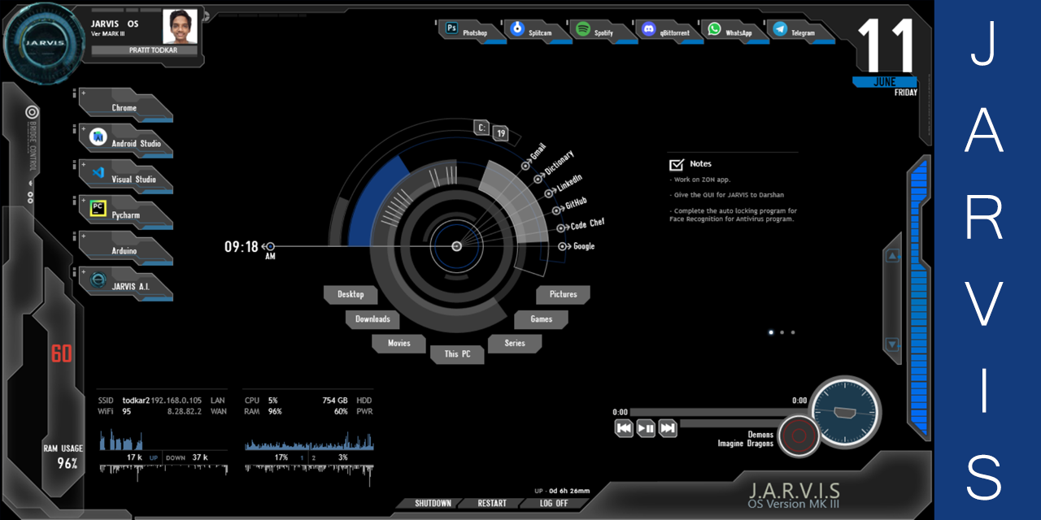Click the up arrow on right panel
Viewport: 1041px width, 520px height.
tap(893, 256)
